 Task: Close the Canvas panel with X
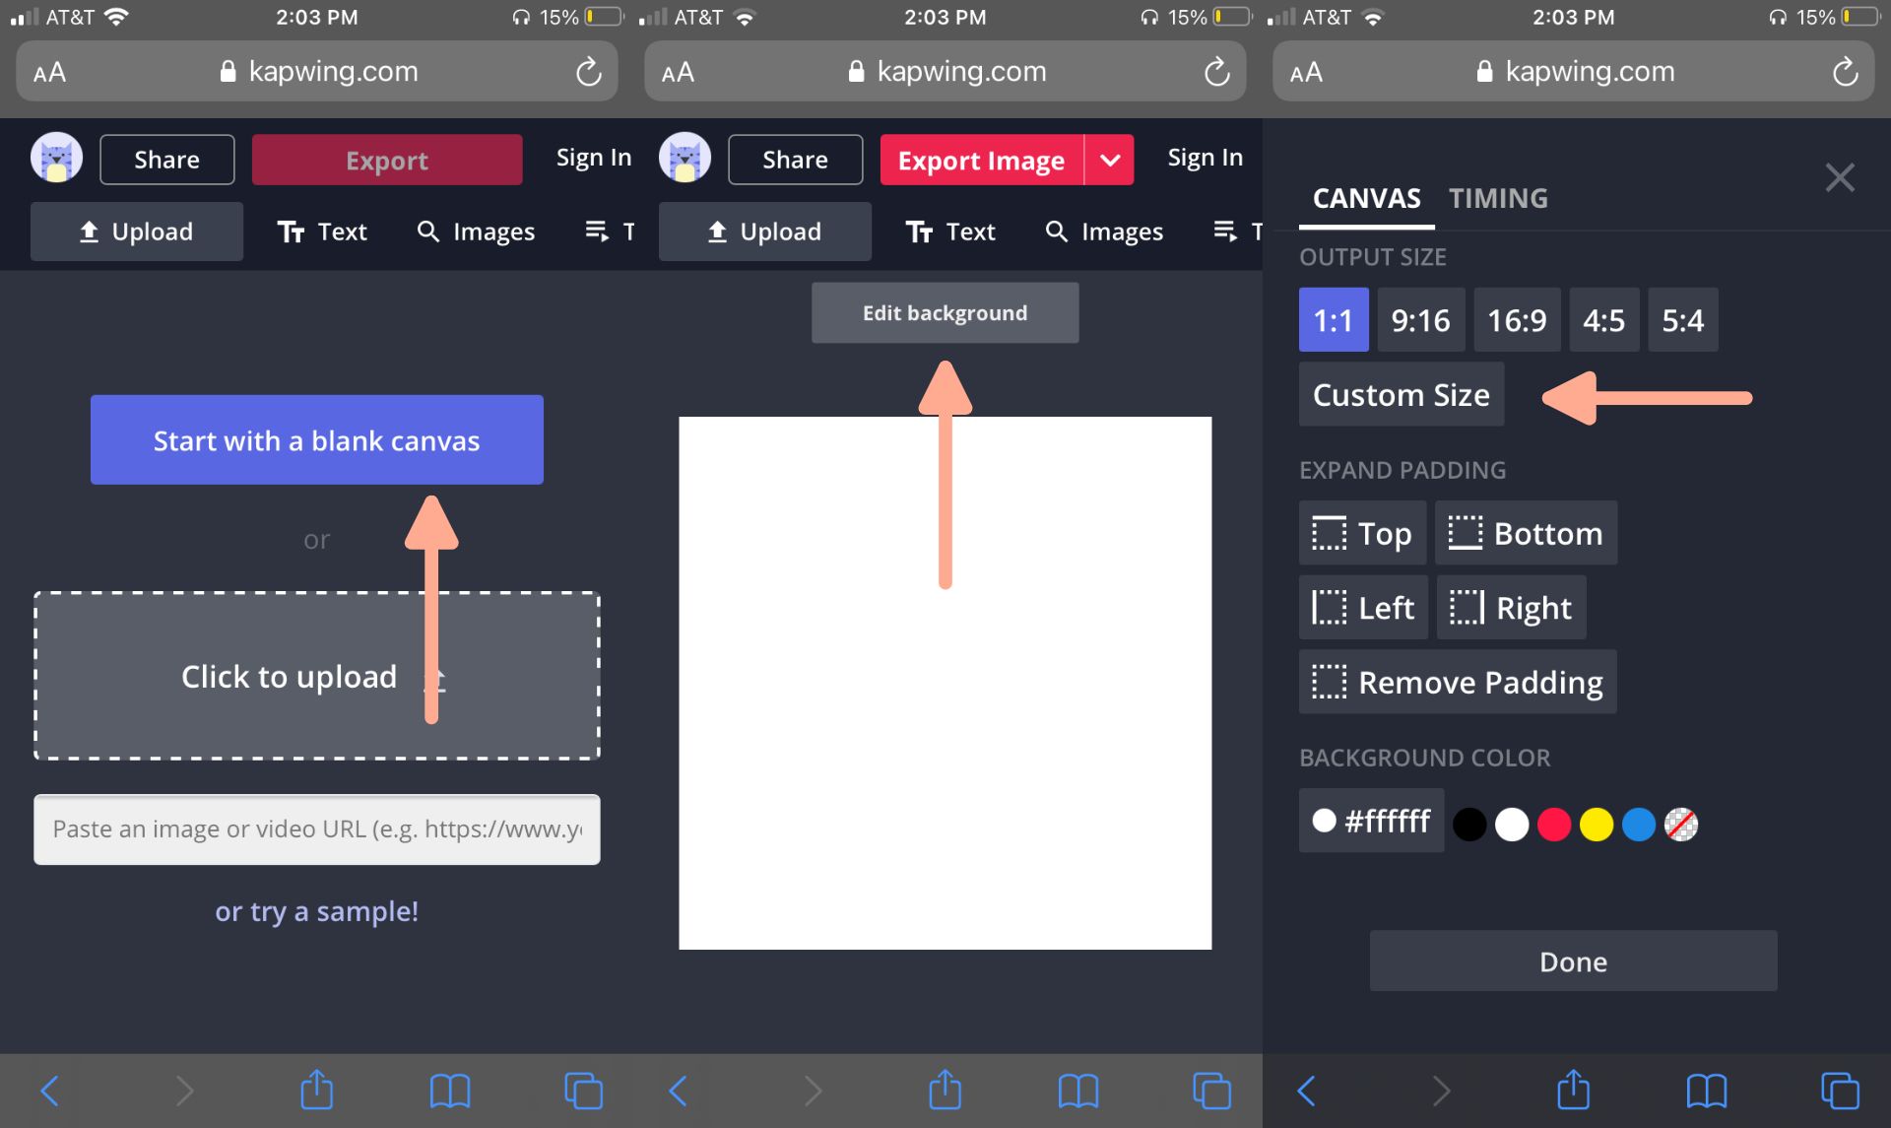pyautogui.click(x=1839, y=178)
